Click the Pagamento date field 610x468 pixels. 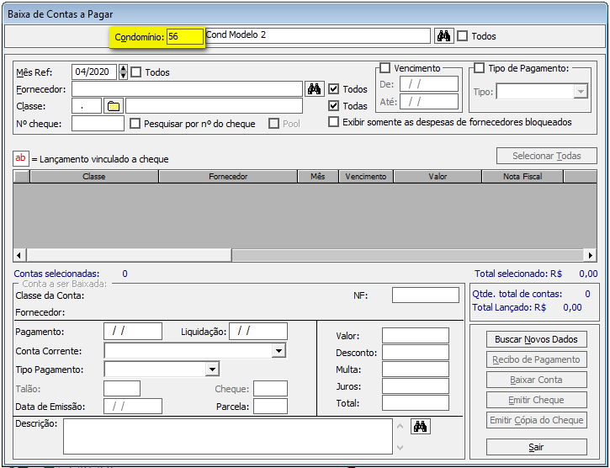[132, 332]
